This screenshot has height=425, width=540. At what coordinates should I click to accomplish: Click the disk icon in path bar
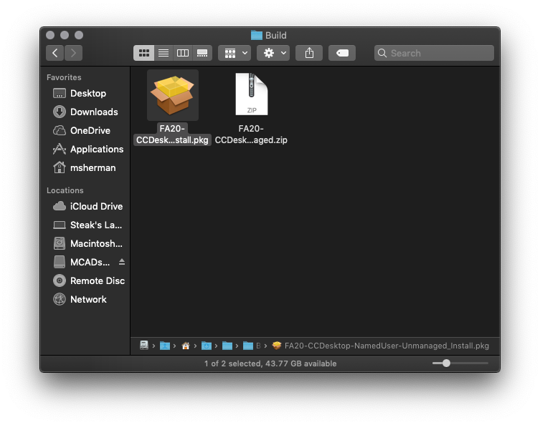click(x=144, y=346)
